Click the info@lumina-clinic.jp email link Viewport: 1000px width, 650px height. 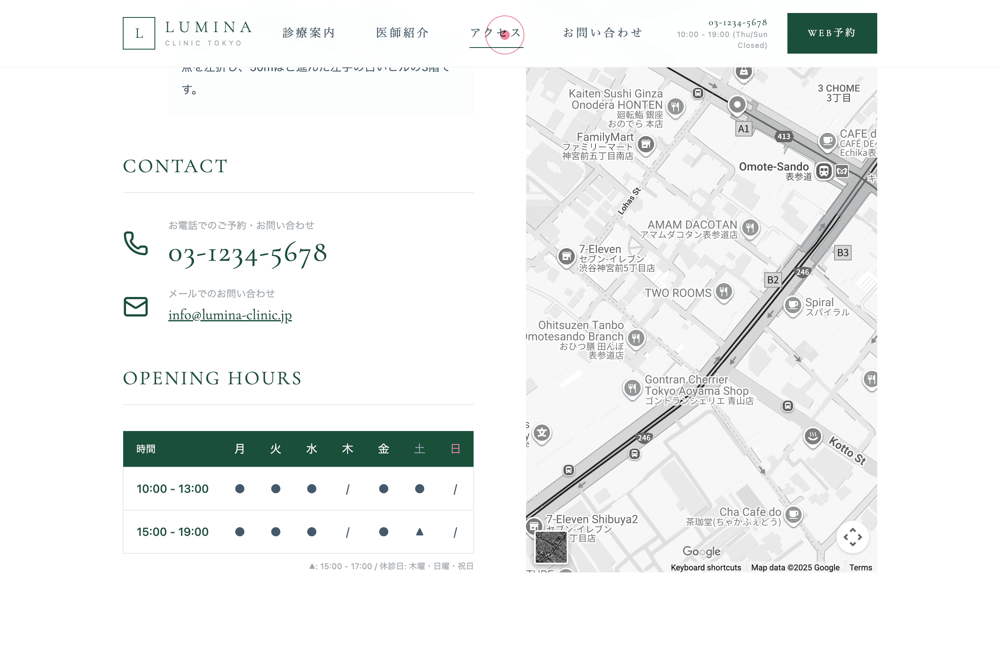coord(230,315)
